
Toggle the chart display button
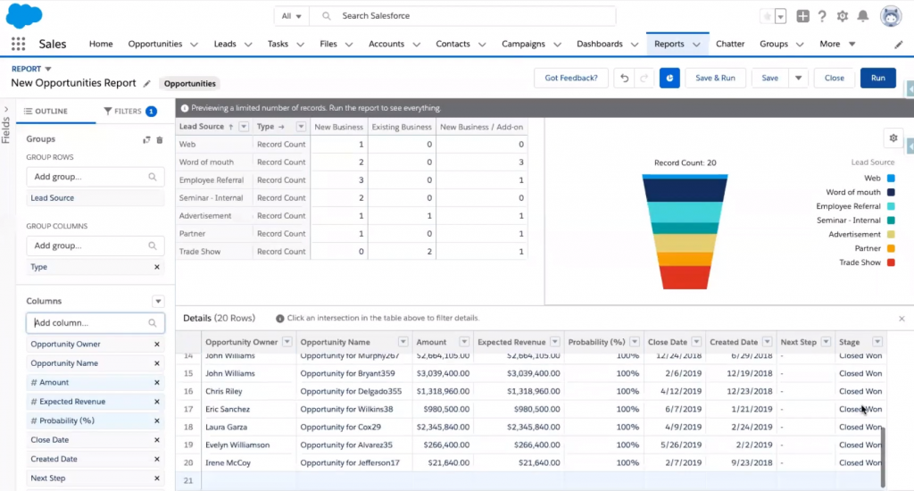point(669,78)
